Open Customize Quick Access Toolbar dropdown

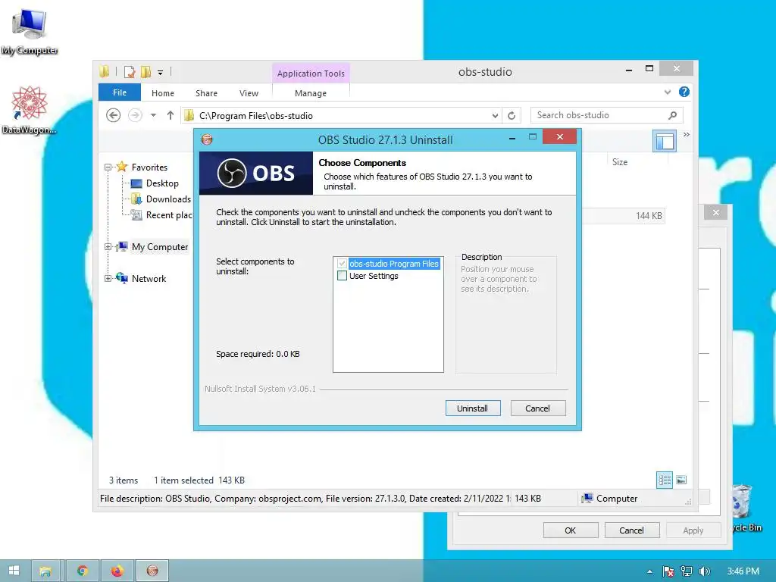[161, 72]
